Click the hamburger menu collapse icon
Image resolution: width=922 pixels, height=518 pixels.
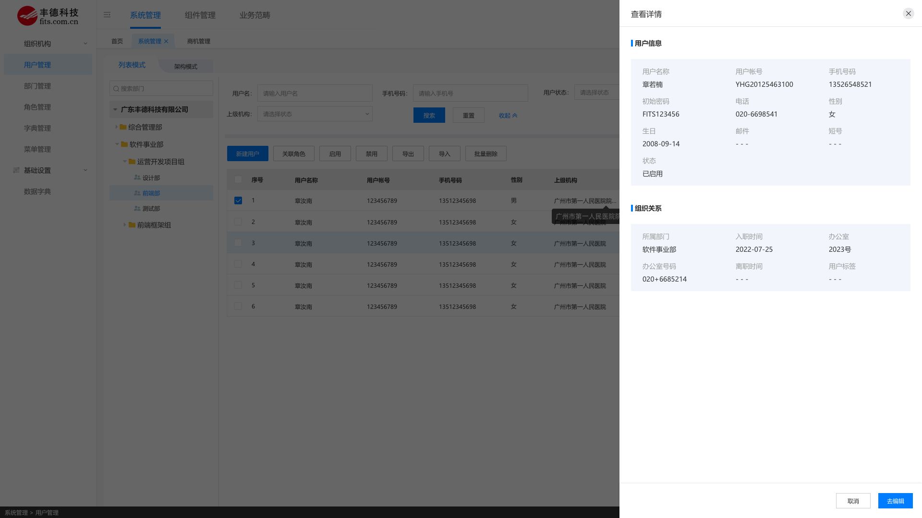pyautogui.click(x=107, y=15)
